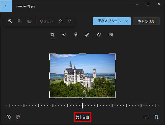The image size is (165, 125).
Task: Show actual size with the 1:1 icon
Action: tap(29, 21)
